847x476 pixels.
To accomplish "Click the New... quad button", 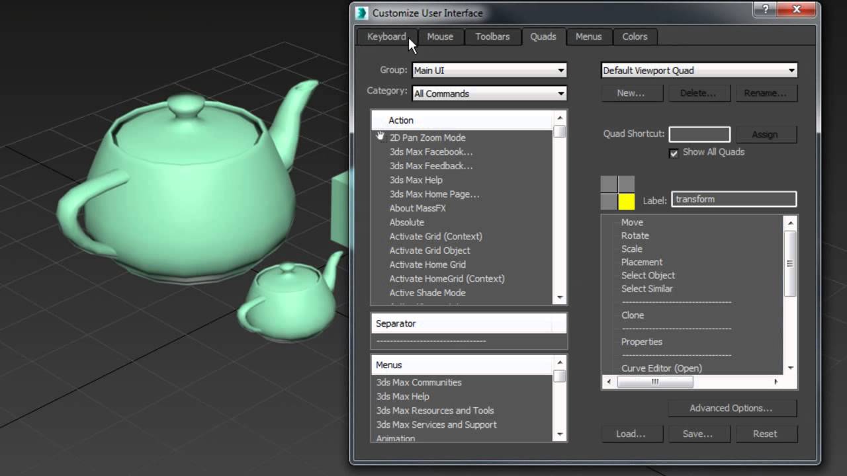I will 631,93.
